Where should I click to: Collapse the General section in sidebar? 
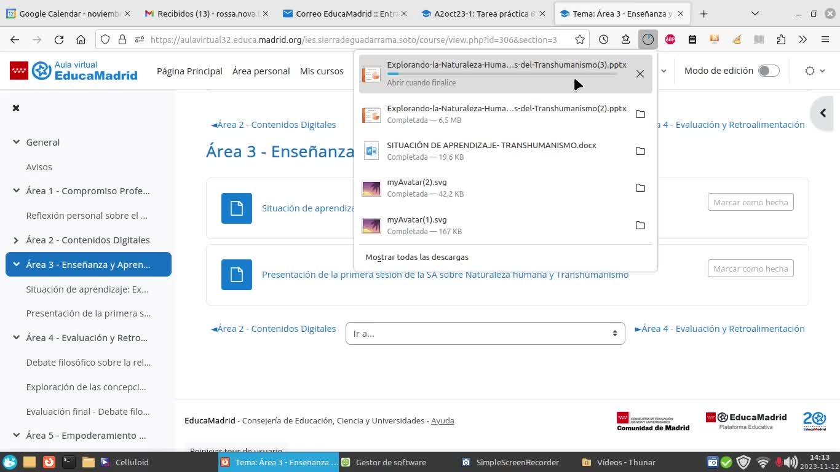pos(16,142)
